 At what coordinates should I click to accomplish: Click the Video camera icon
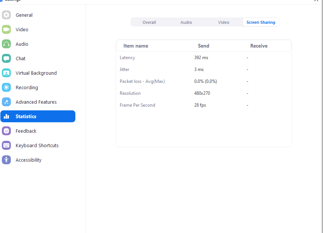[6, 29]
